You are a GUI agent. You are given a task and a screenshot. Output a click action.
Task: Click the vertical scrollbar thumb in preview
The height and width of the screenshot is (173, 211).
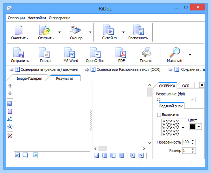tap(149, 92)
